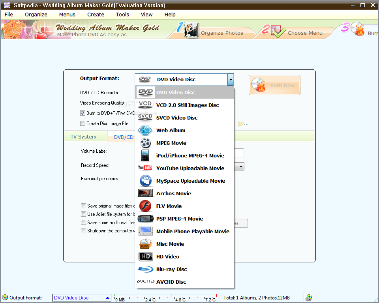Open the Create menu
379x303 pixels.
click(x=96, y=15)
